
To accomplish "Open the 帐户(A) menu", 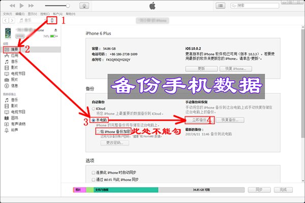I will [57, 14].
